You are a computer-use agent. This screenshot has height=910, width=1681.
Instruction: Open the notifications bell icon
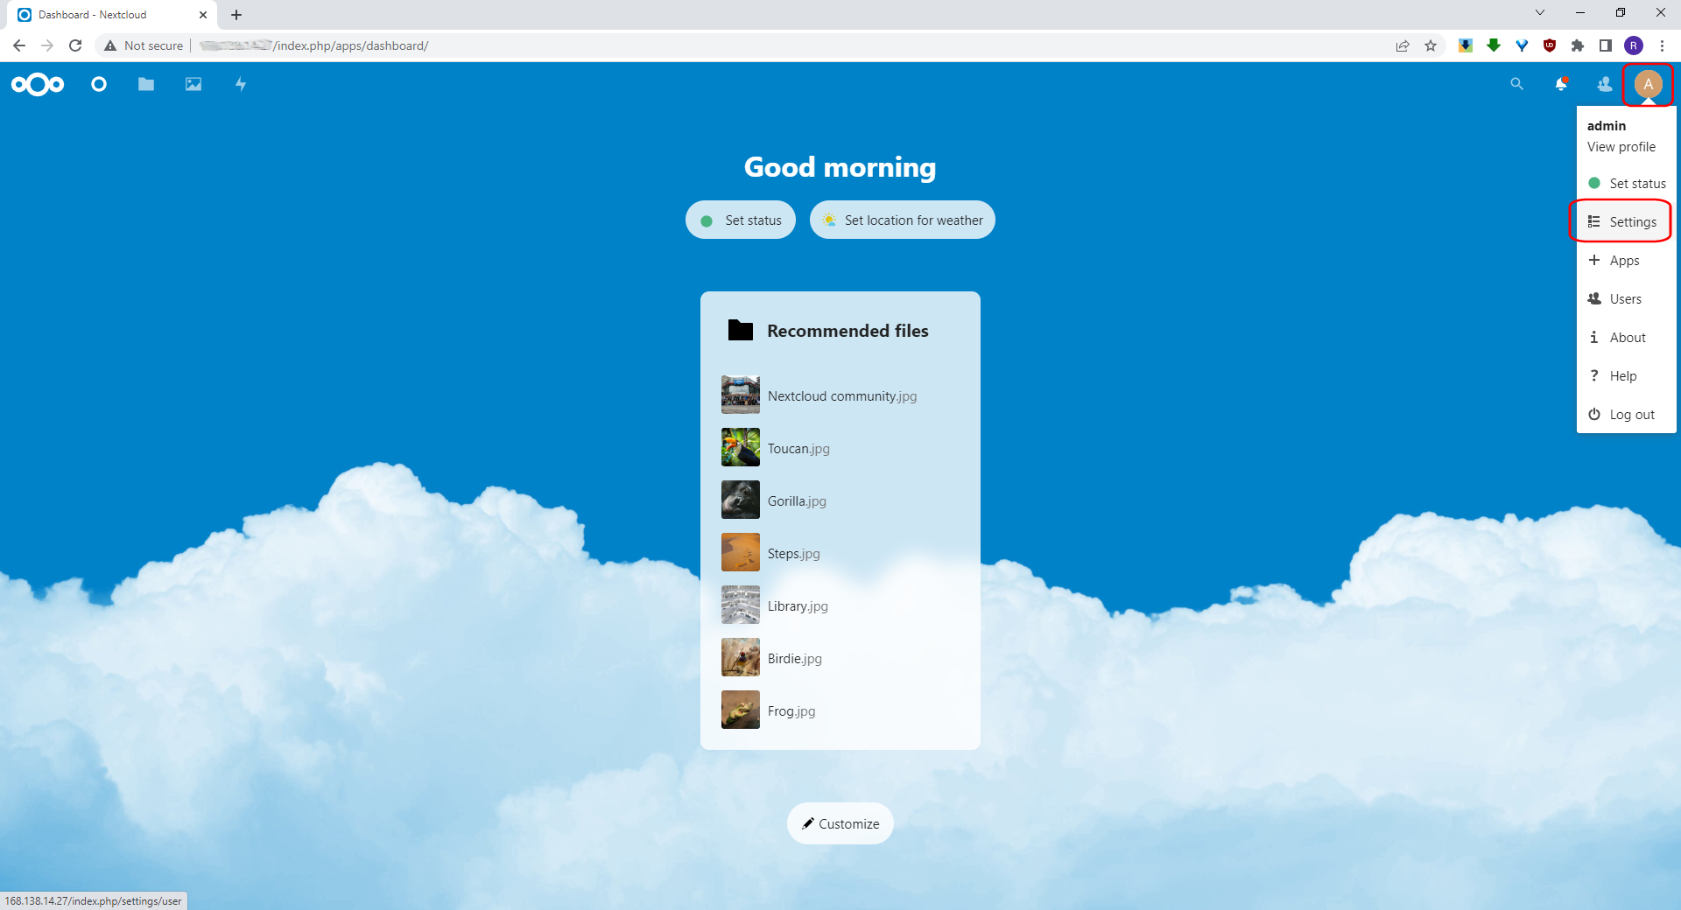1560,84
